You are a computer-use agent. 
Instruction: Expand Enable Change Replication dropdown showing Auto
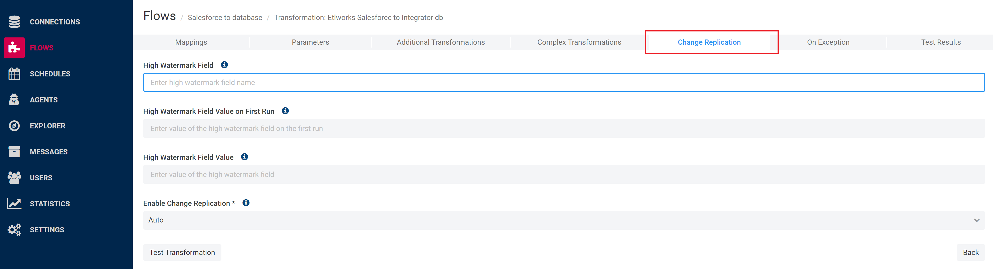pos(564,220)
